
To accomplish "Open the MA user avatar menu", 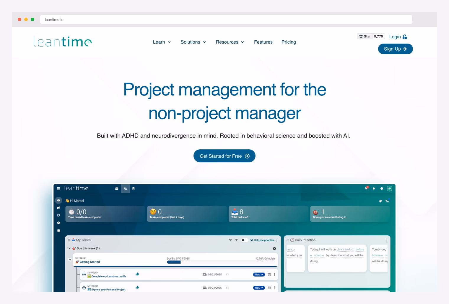I will [x=389, y=189].
